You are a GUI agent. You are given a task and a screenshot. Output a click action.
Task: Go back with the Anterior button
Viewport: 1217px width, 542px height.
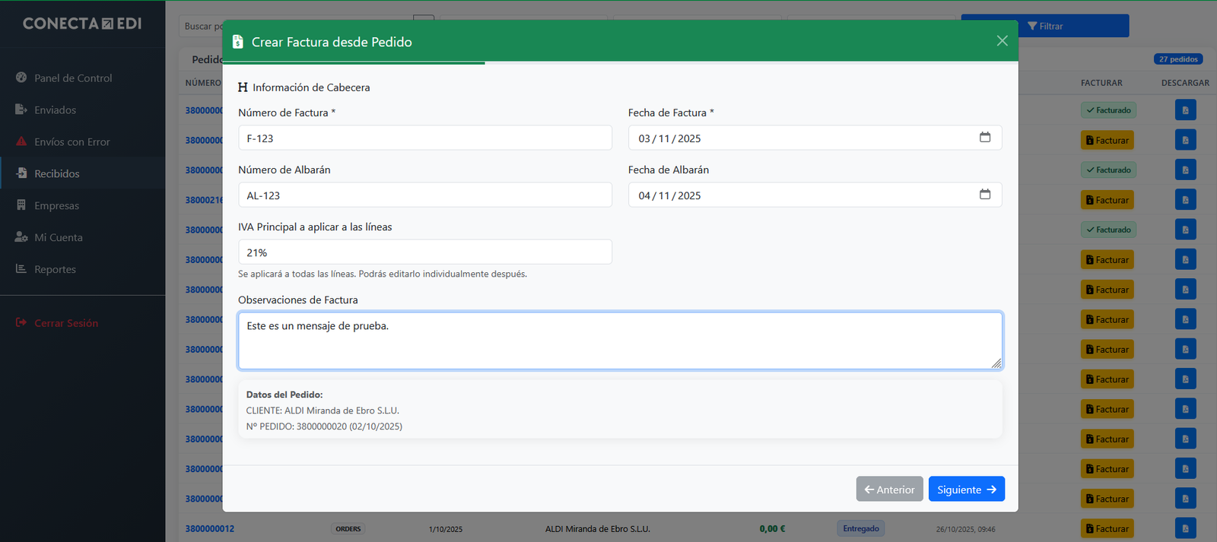[x=889, y=490]
